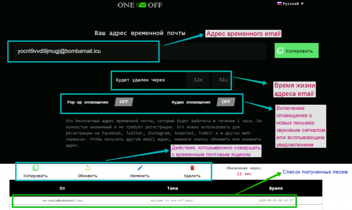Open the email from no-reply@bombamail.icu
Viewport: 352px width, 210px height.
tap(63, 200)
